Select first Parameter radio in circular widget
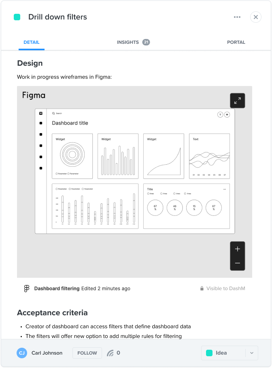 coord(57,174)
